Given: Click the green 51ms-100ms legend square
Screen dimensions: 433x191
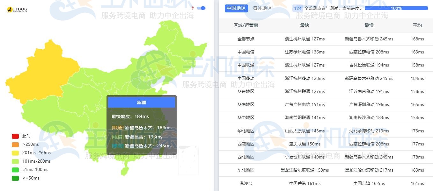Looking at the screenshot, I should [15, 170].
